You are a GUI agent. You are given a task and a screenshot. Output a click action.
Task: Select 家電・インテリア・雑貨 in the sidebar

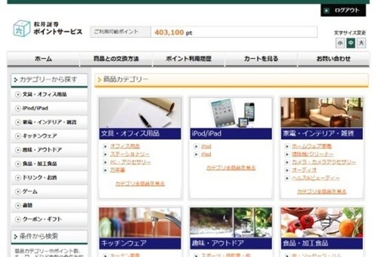coord(49,123)
